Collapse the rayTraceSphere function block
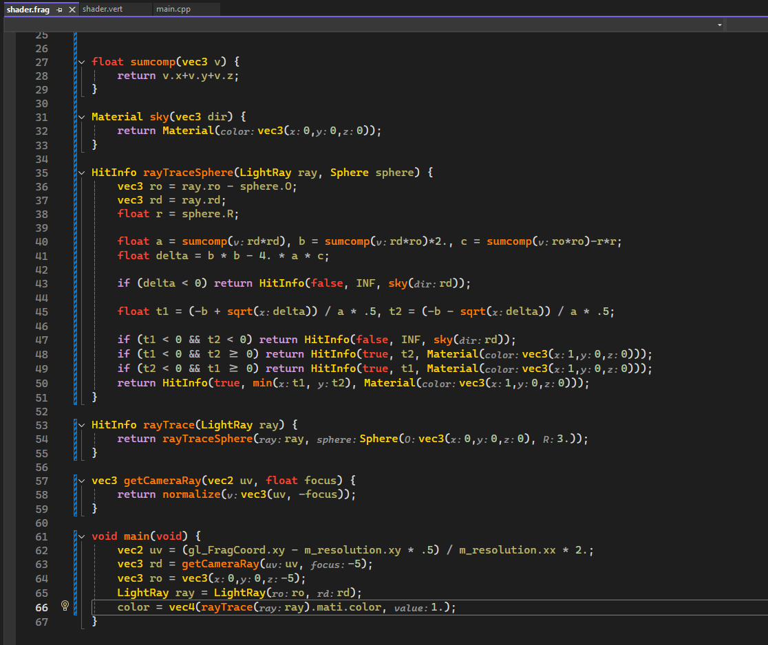768x645 pixels. click(82, 173)
